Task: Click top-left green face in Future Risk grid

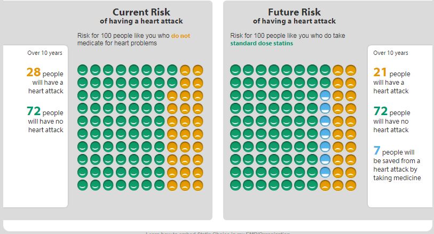Action: [235, 70]
